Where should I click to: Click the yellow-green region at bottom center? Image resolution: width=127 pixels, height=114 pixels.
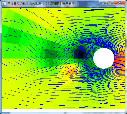click(63, 100)
